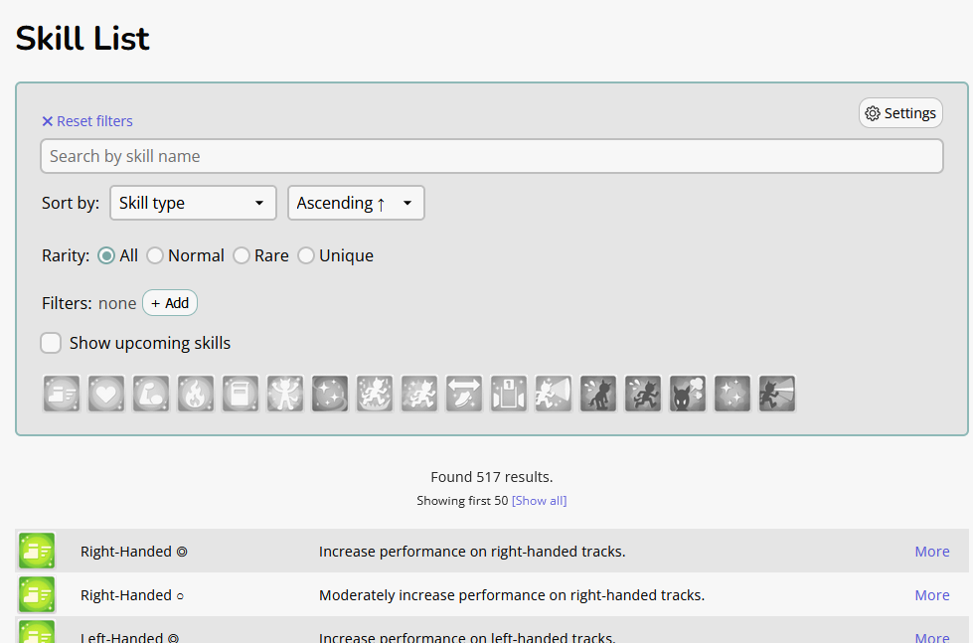Click the Right-Handed ○ skill name
This screenshot has height=643, width=973.
pyautogui.click(x=132, y=595)
